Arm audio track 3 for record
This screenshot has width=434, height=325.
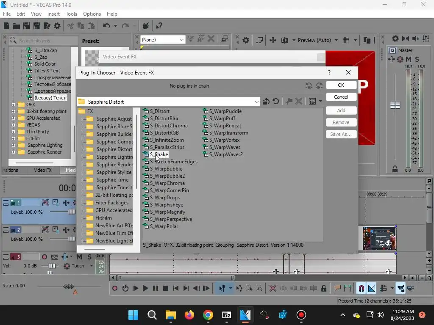pos(44,257)
